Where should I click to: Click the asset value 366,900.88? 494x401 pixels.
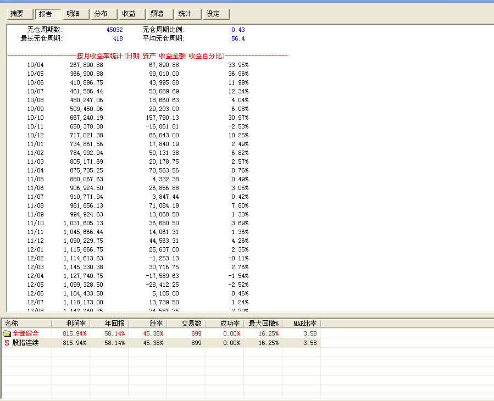click(x=86, y=74)
